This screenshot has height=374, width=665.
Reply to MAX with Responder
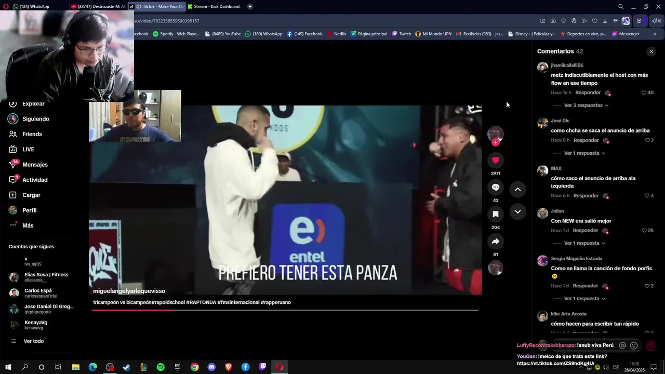[x=586, y=196]
